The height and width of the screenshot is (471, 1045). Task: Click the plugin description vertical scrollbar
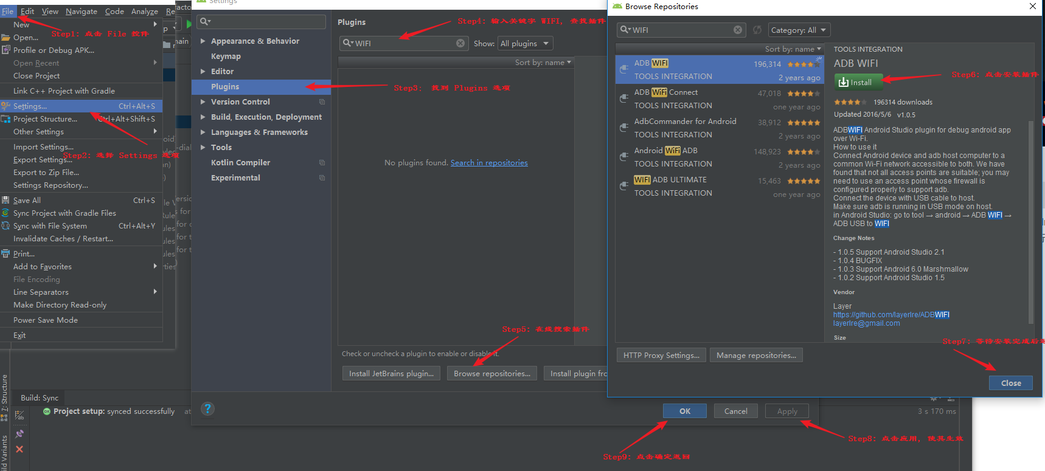pyautogui.click(x=1030, y=222)
